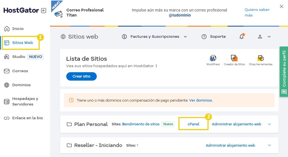Open the Complete su perfil side tab
The height and width of the screenshot is (157, 288).
(x=284, y=72)
